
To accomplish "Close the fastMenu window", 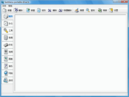I will click(124, 2).
